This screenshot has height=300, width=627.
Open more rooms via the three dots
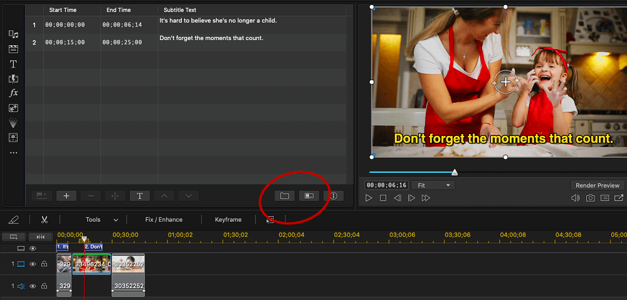tap(14, 153)
